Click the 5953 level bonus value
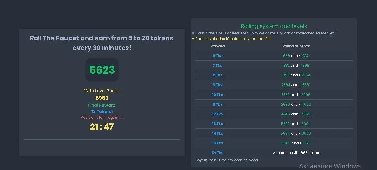 pos(102,98)
